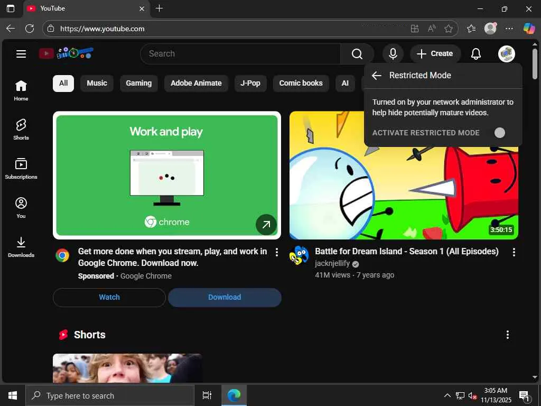The image size is (541, 406).
Task: Select the J-Pop filter chip
Action: [250, 83]
